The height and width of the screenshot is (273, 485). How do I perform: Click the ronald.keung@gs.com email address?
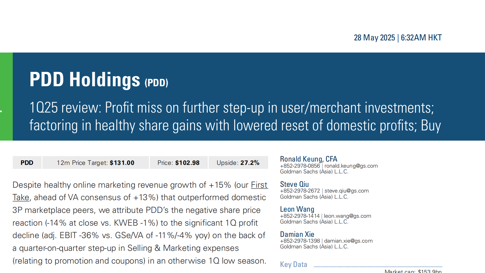(x=351, y=166)
